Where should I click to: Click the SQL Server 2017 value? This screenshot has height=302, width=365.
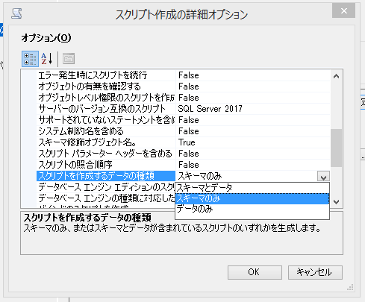pyautogui.click(x=210, y=109)
